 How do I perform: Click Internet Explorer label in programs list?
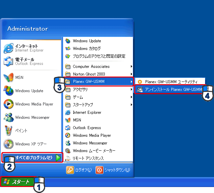coord(87,112)
